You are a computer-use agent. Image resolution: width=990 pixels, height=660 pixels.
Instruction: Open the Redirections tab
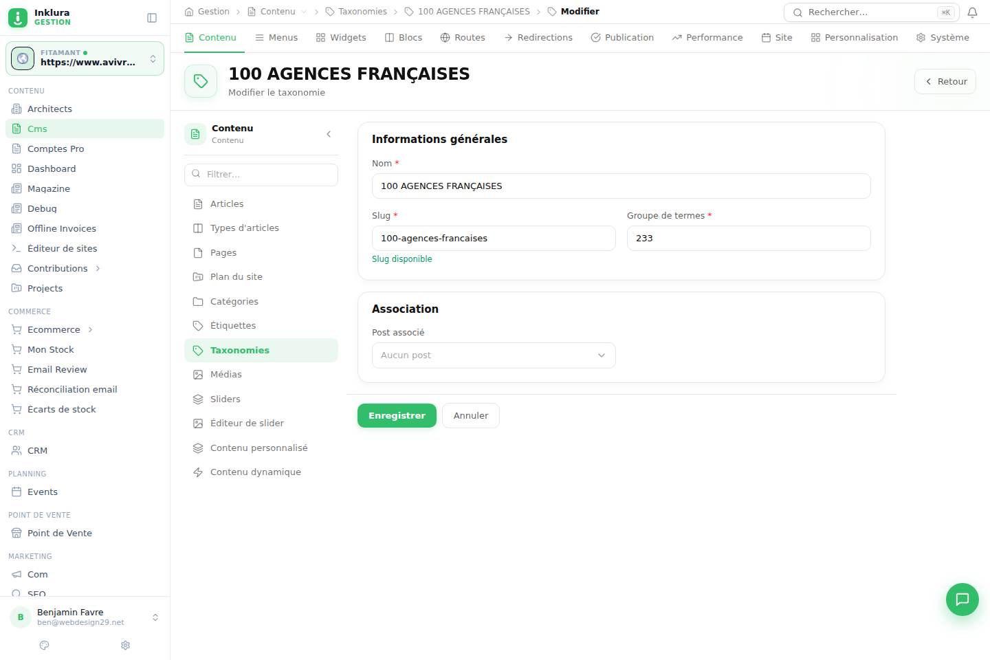point(538,37)
